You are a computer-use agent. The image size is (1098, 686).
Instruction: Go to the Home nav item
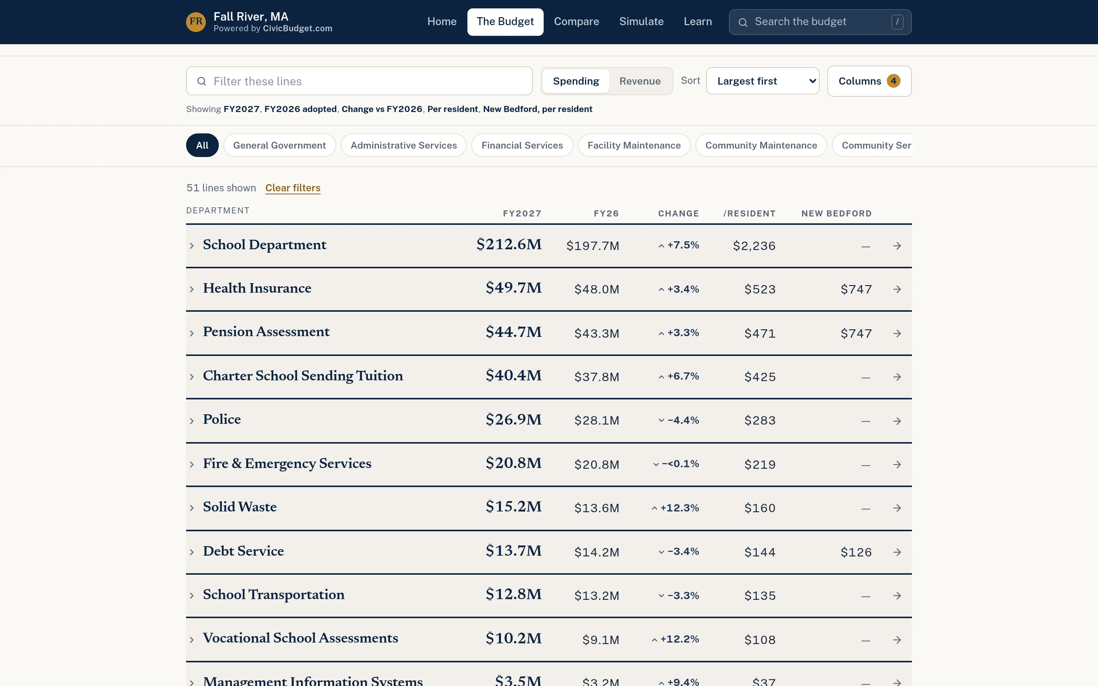pyautogui.click(x=442, y=22)
